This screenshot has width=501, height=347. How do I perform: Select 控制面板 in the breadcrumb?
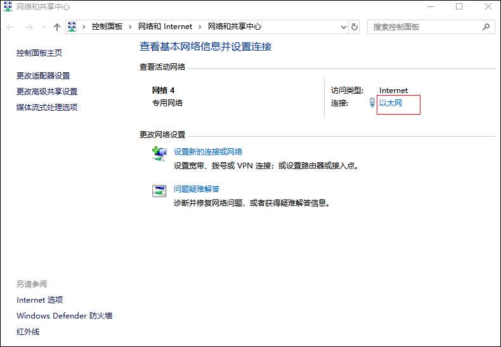pos(107,27)
